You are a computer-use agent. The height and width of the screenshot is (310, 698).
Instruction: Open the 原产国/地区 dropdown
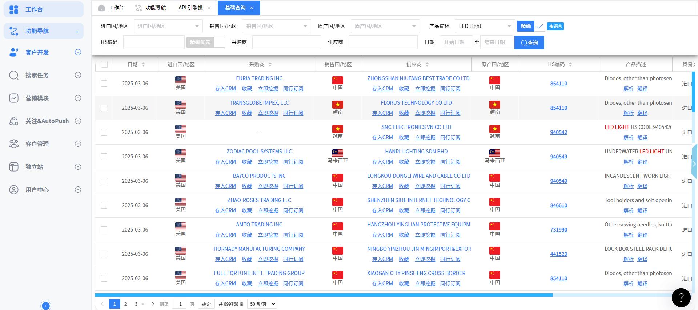385,26
